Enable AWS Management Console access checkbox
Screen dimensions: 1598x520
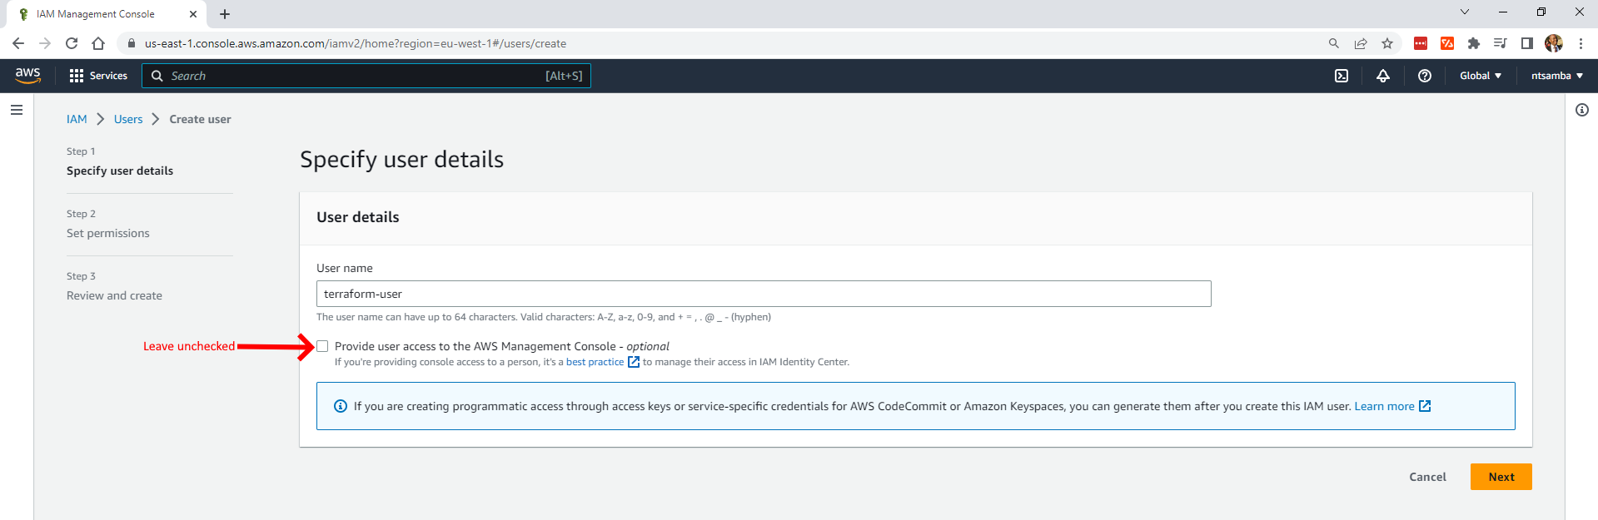[323, 346]
